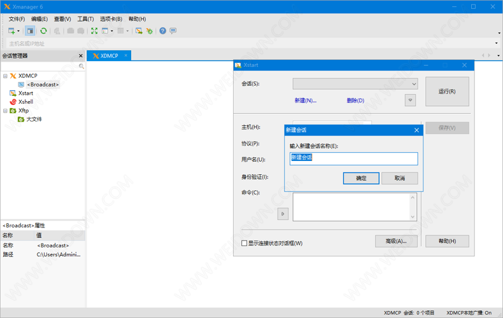This screenshot has width=503, height=318.
Task: Click the 命令(C) text area
Action: point(351,207)
